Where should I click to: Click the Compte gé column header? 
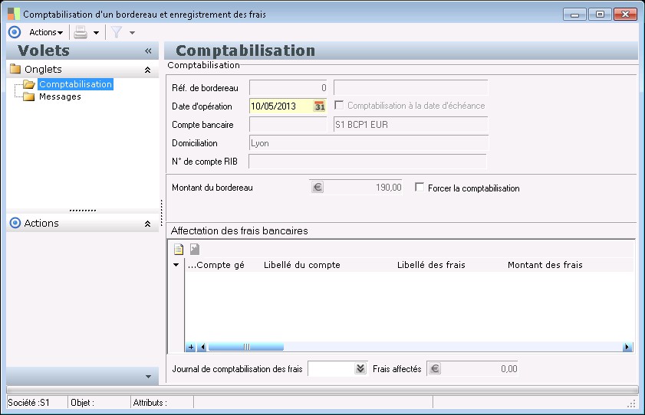click(221, 265)
